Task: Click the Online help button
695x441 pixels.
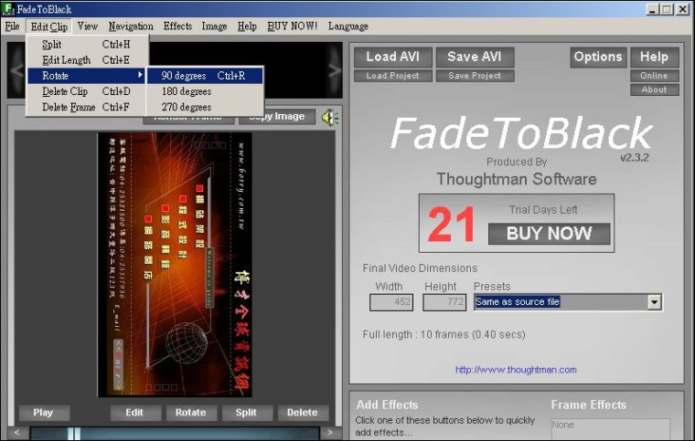Action: 654,76
